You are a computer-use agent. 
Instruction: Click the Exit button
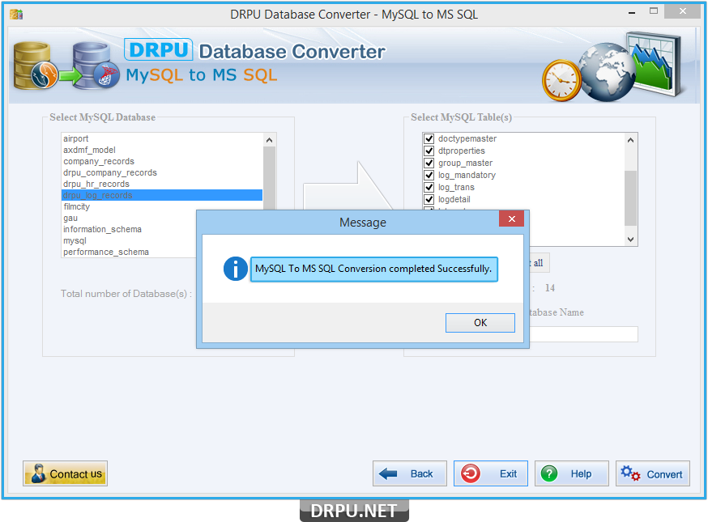point(491,473)
